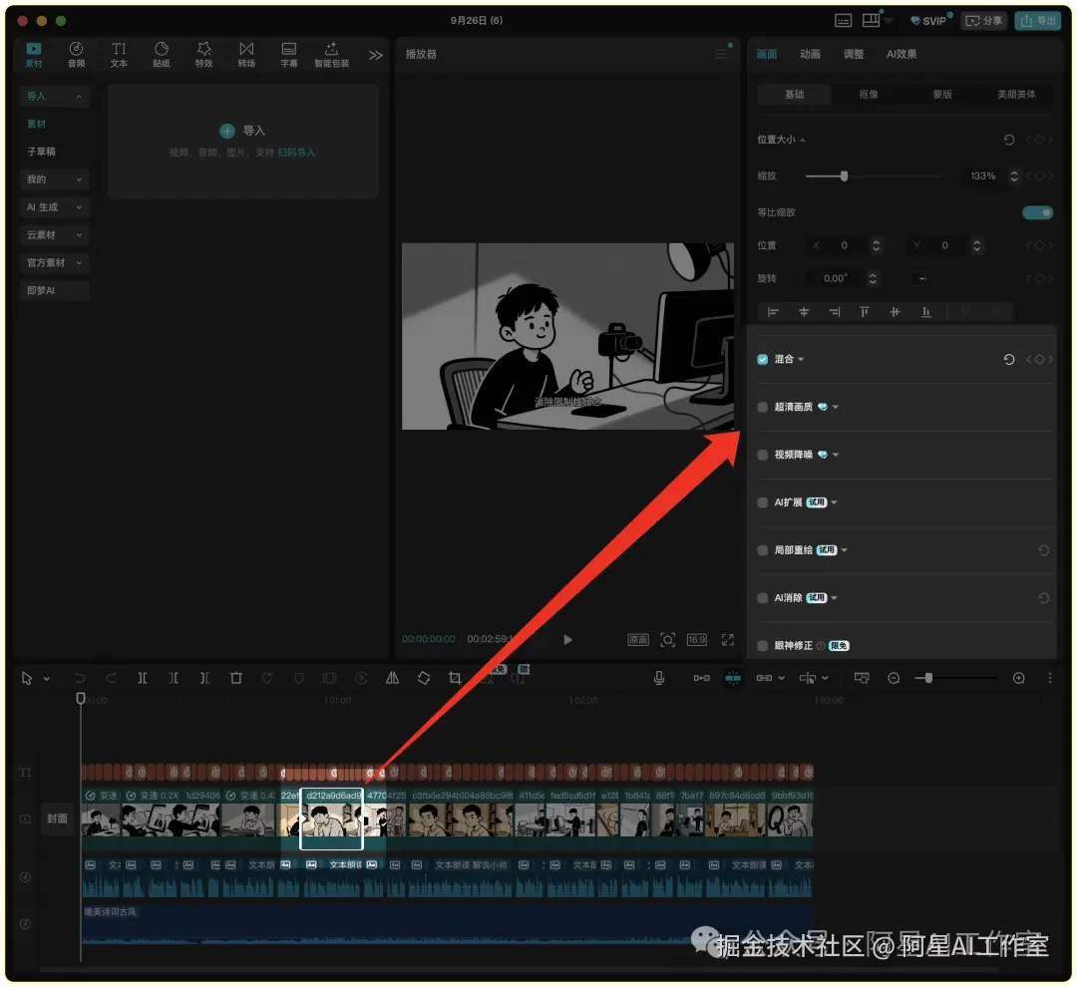Click the align-left icon in properties panel
This screenshot has width=1077, height=987.
[773, 312]
